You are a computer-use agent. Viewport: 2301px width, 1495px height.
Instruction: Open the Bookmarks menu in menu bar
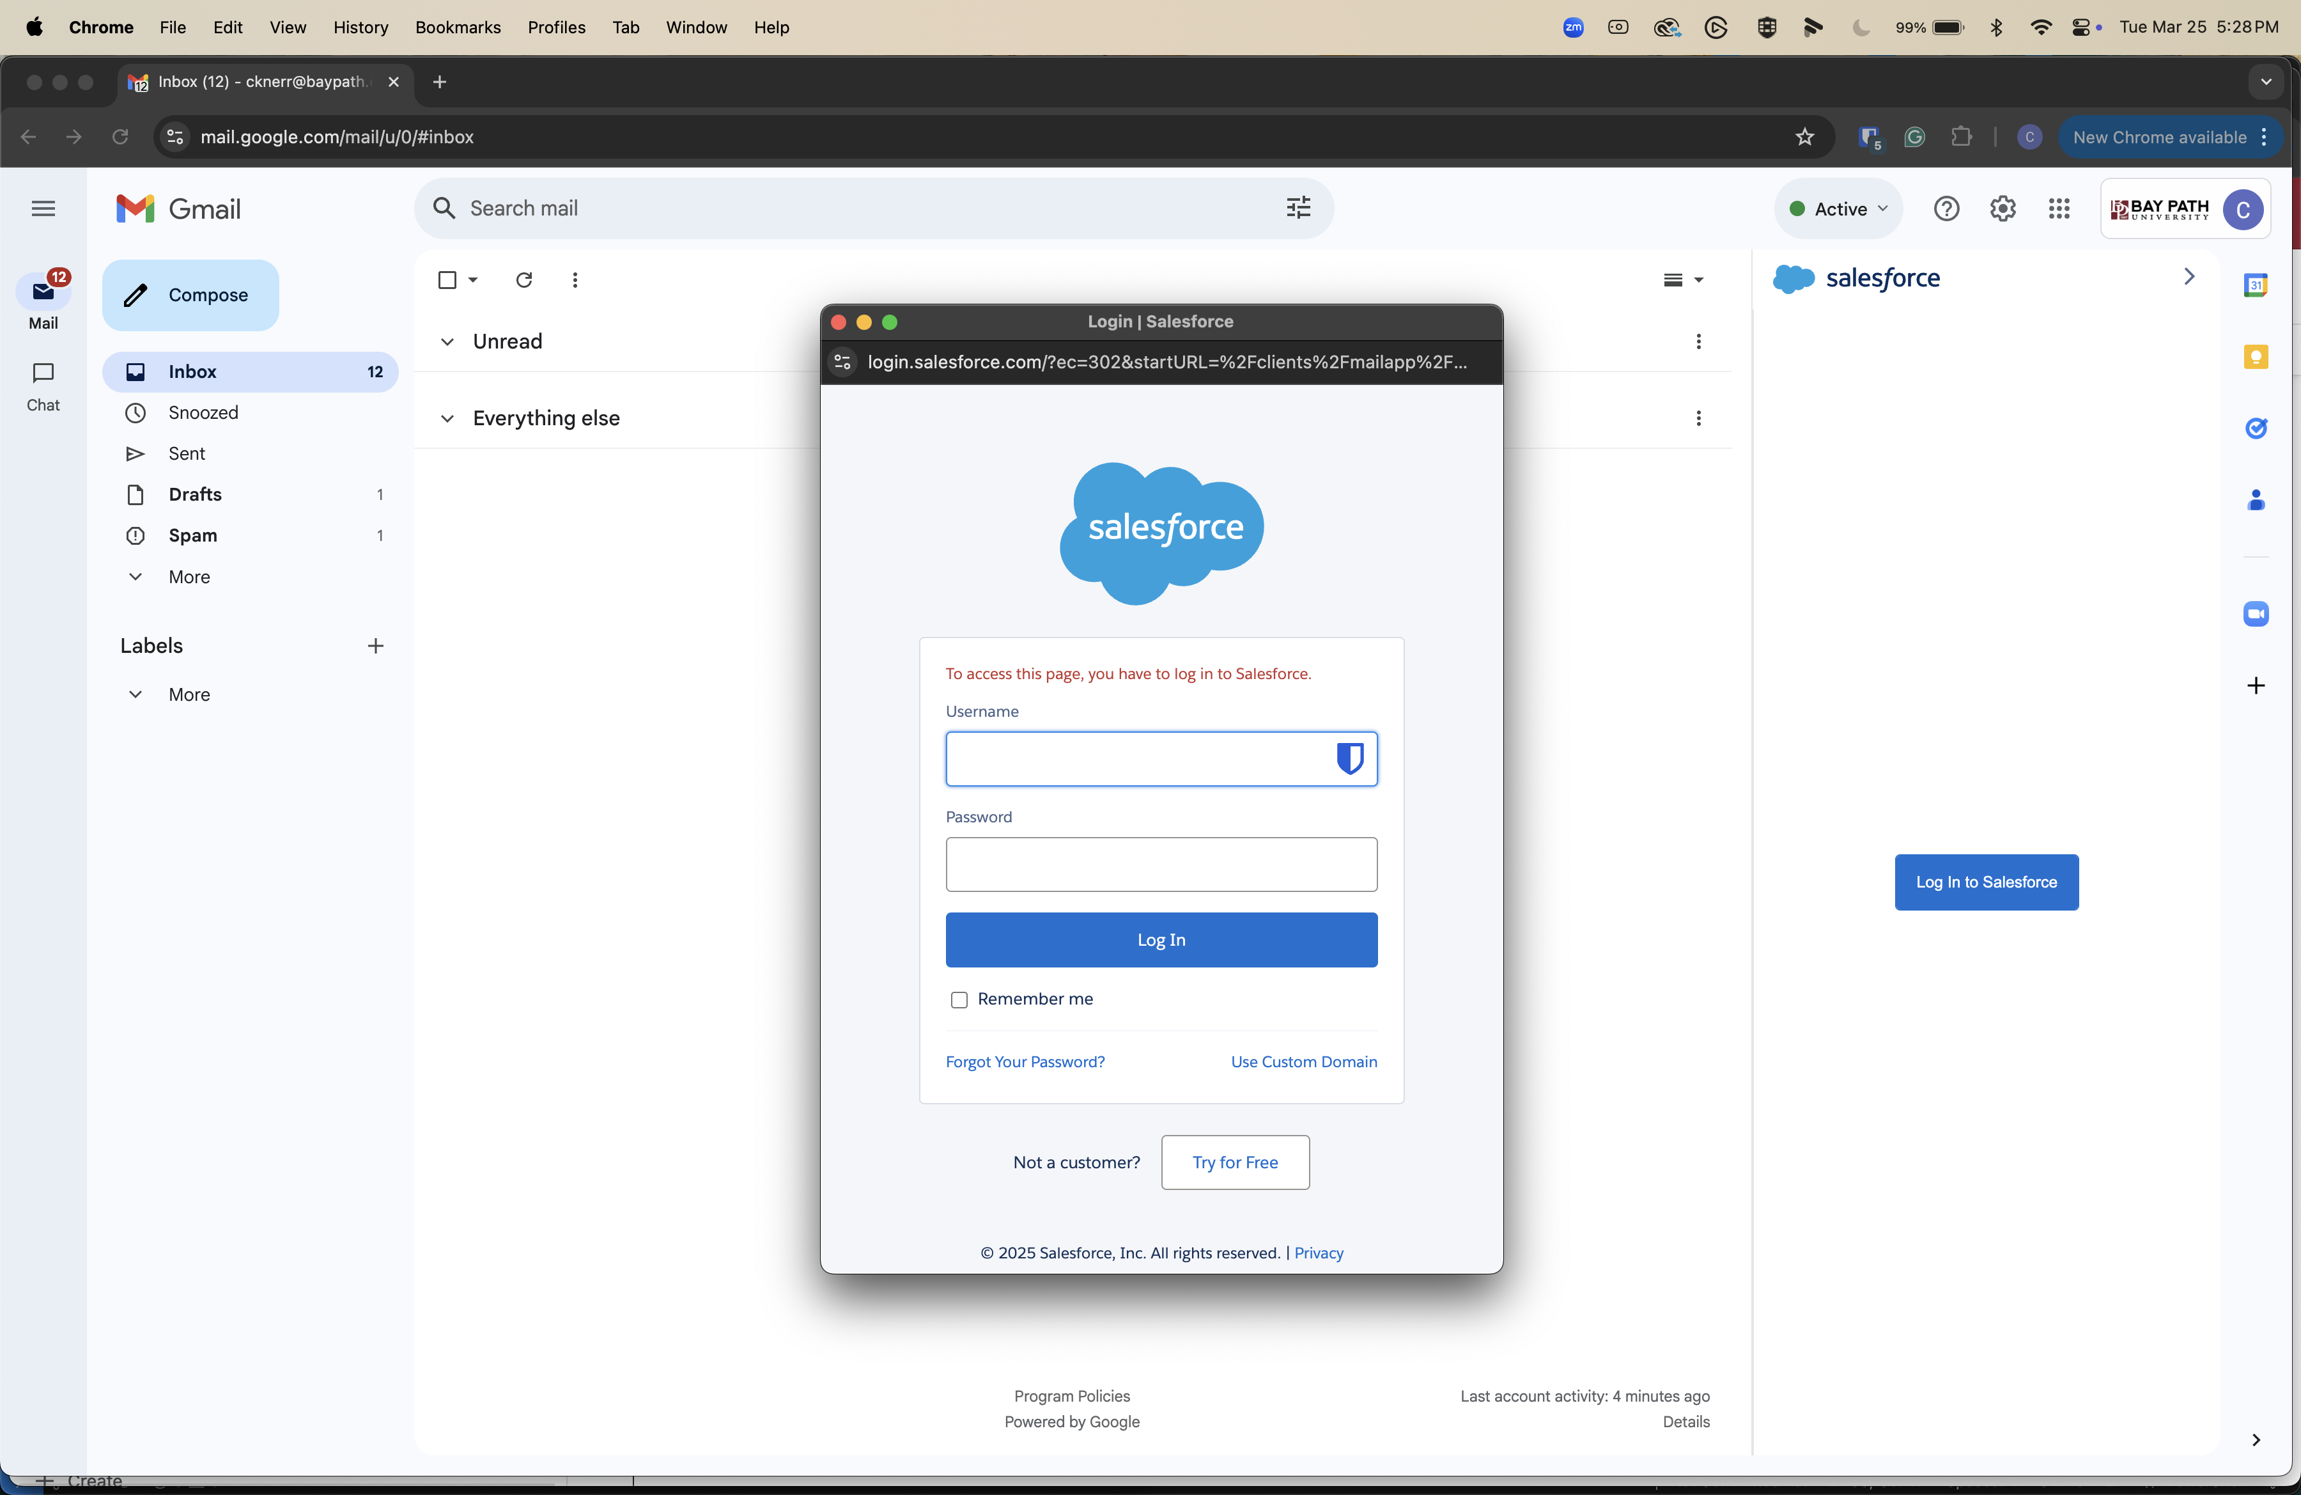pos(457,27)
